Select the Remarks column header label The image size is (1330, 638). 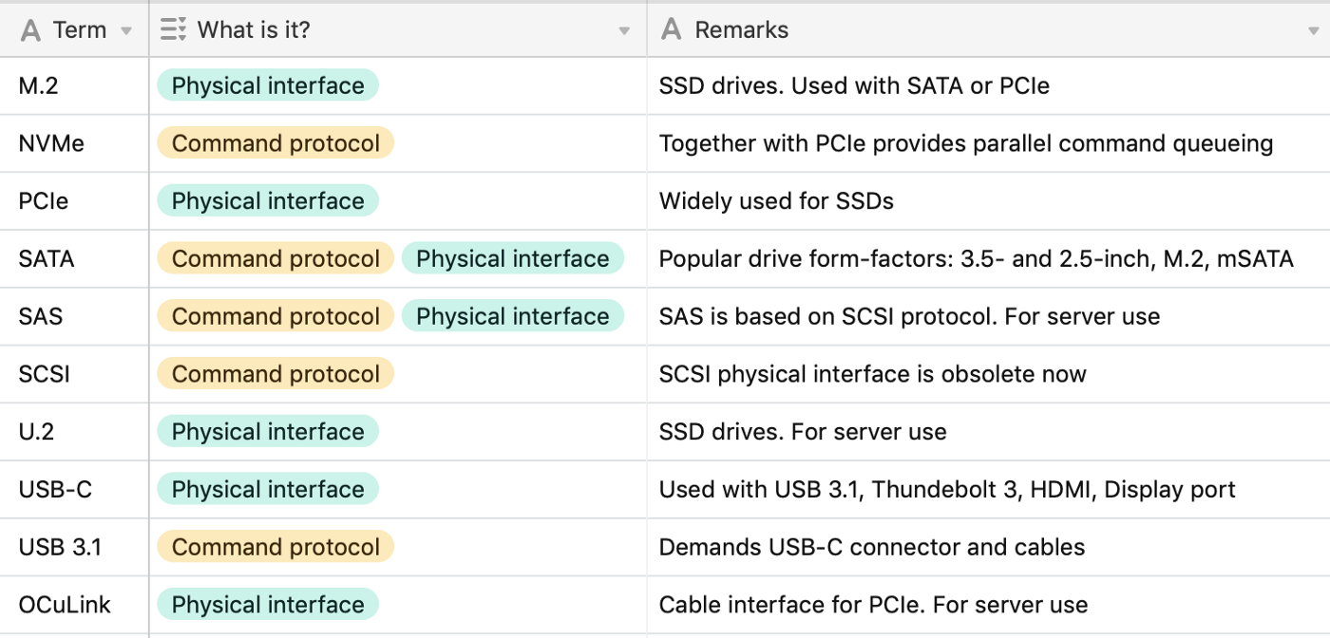[741, 30]
